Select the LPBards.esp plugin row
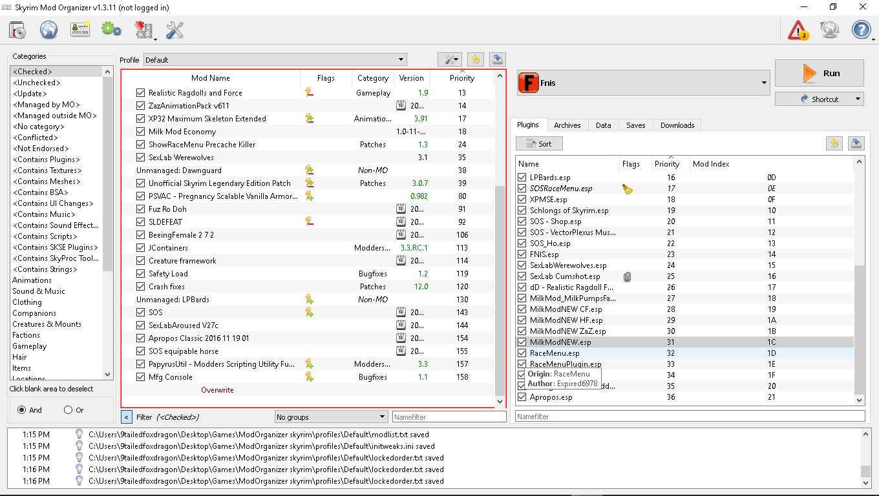 coord(685,178)
